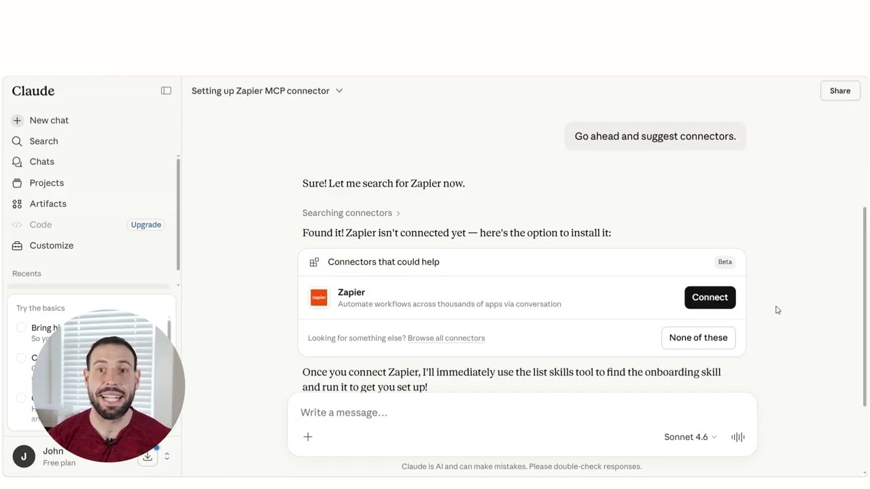Check the first Try the basics circle
Screen dimensions: 870x489
click(21, 328)
